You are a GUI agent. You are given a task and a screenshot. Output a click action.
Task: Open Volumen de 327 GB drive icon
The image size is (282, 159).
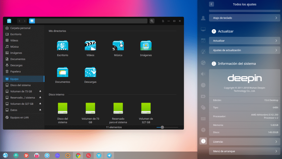(146, 108)
